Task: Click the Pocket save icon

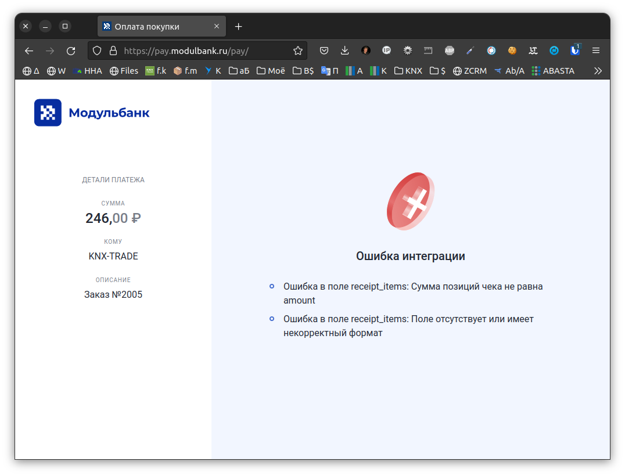Action: pos(324,51)
